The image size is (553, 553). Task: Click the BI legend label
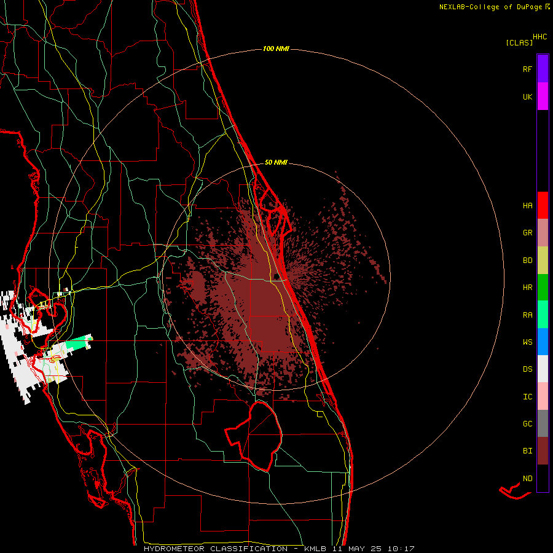527,451
